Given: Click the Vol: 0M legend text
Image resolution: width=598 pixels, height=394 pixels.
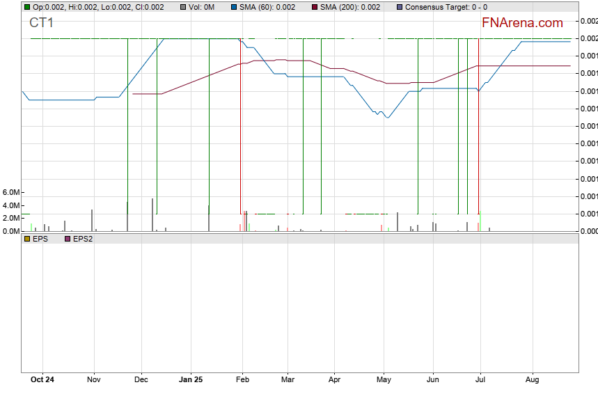Looking at the screenshot, I should pyautogui.click(x=202, y=7).
